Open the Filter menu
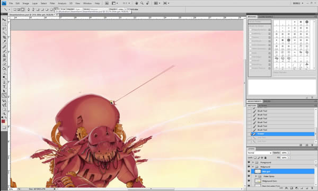 (52, 4)
